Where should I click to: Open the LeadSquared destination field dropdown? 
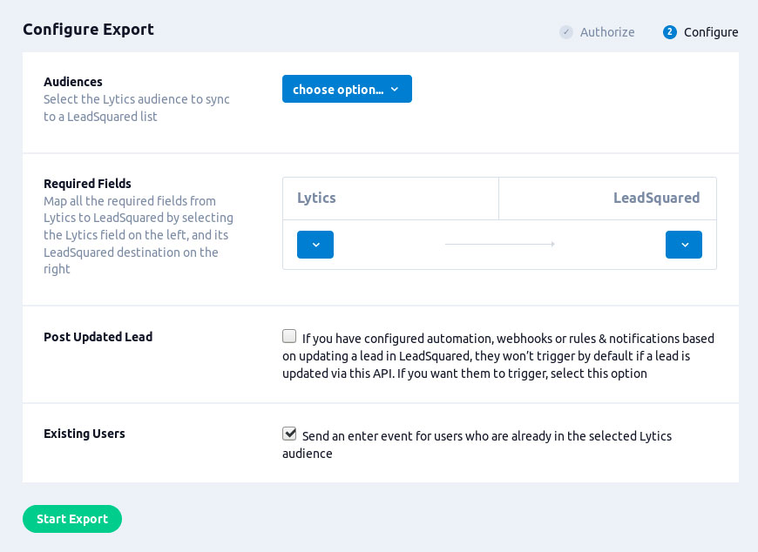684,245
